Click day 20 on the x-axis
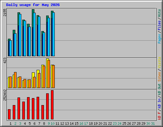This screenshot has width=163, height=127. (x=100, y=124)
